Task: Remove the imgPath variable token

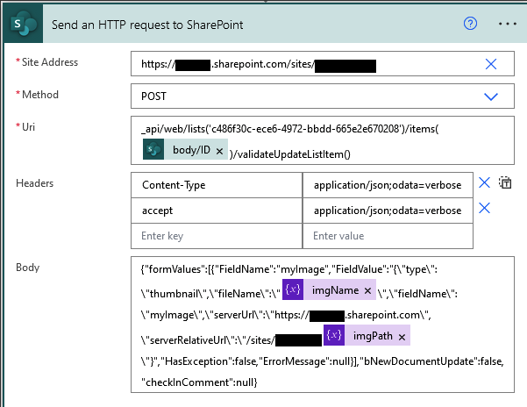Action: pos(402,337)
